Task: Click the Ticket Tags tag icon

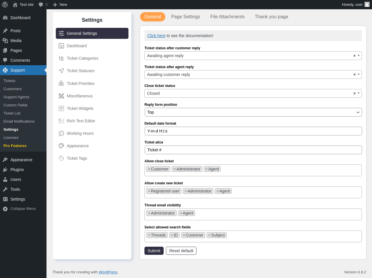Action: click(x=61, y=158)
